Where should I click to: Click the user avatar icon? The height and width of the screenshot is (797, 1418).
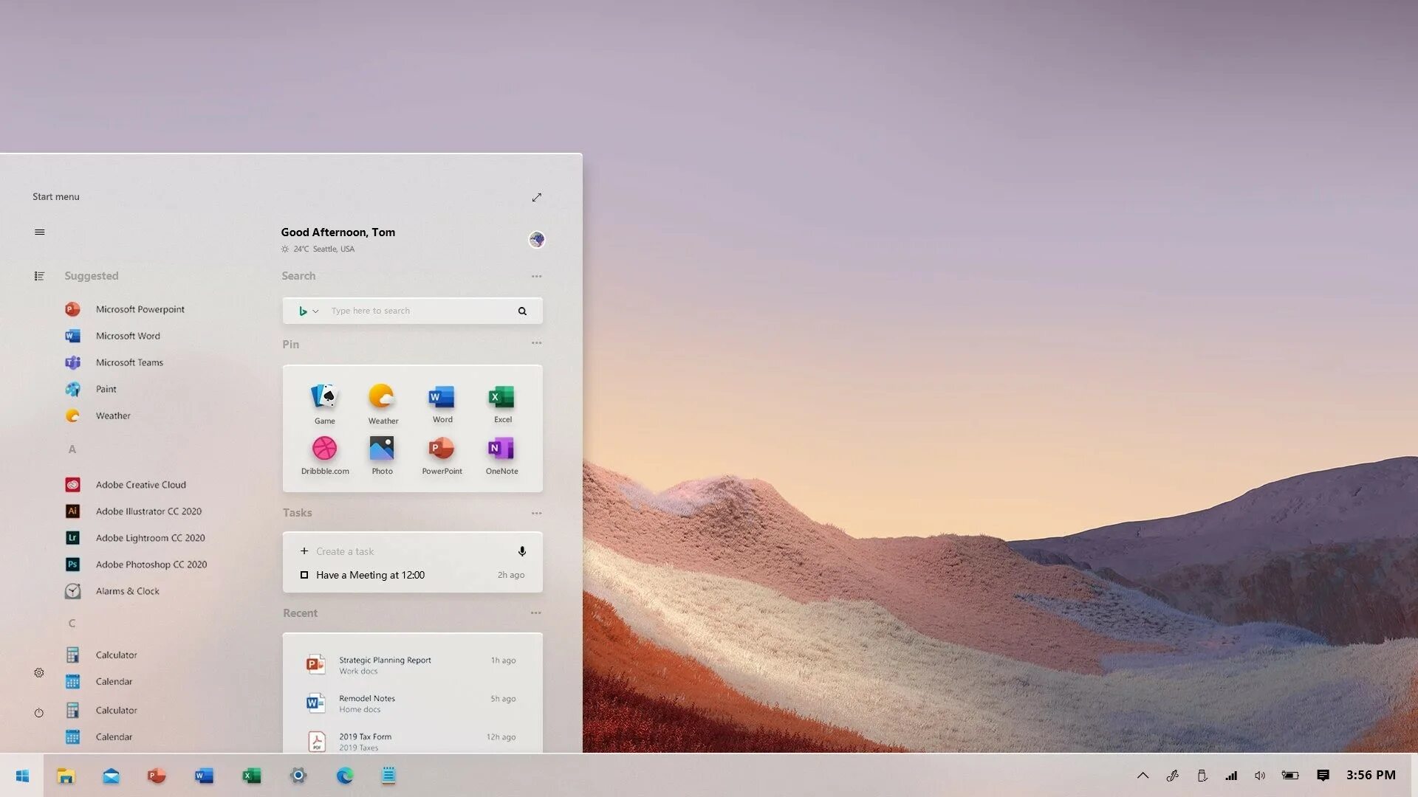[x=537, y=239]
